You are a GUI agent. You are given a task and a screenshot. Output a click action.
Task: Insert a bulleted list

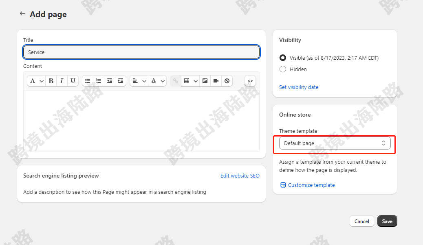coord(88,81)
